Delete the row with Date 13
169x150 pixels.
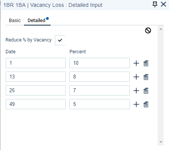[146, 77]
